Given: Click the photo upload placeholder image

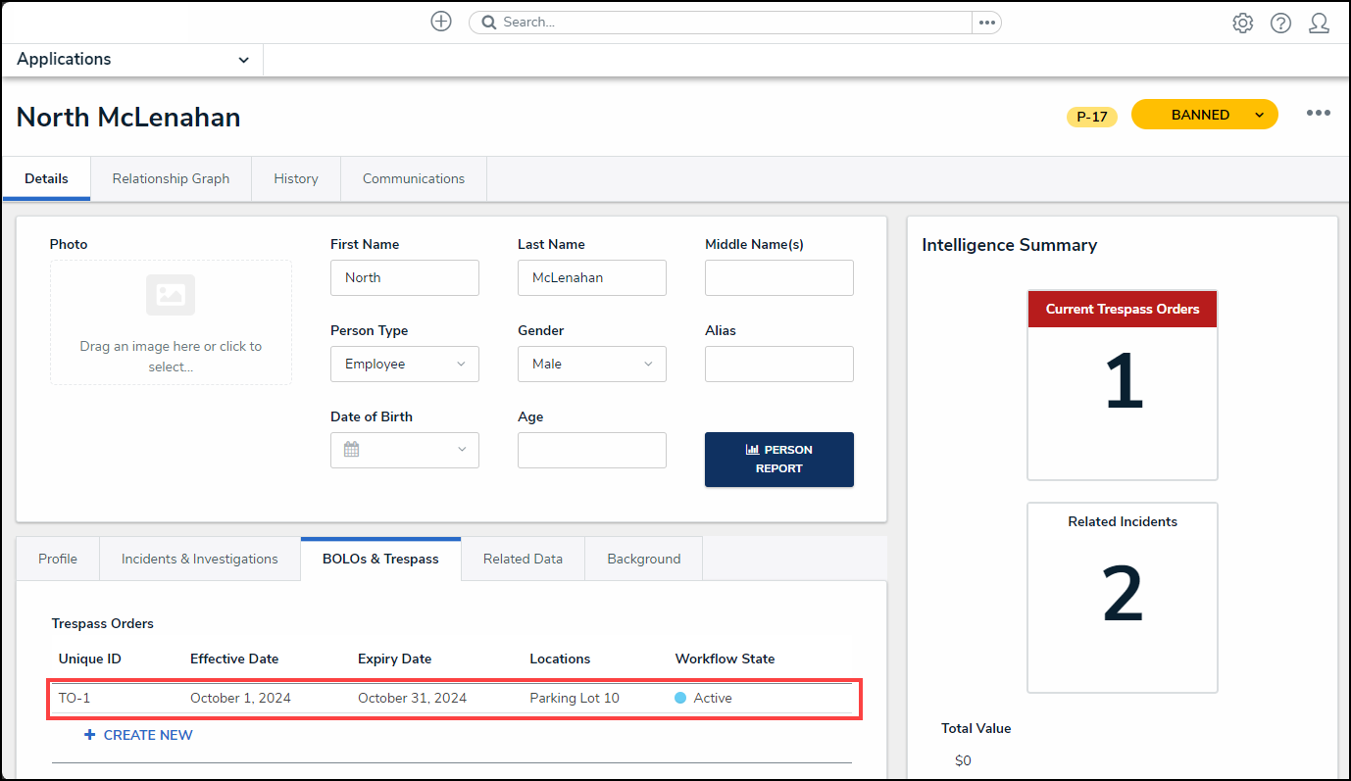Looking at the screenshot, I should point(171,295).
